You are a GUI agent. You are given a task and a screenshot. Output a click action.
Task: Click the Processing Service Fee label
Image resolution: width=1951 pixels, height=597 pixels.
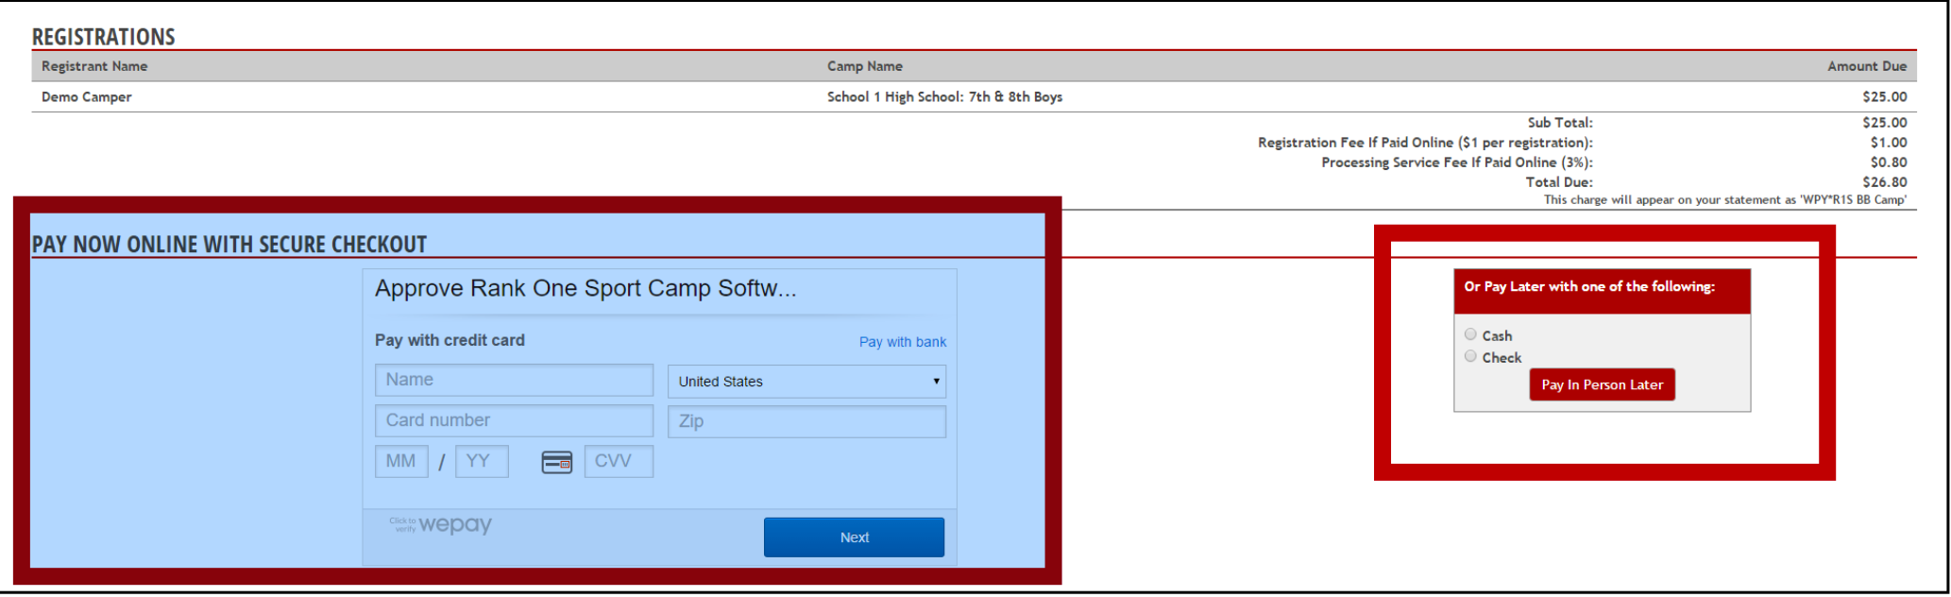pos(1457,162)
